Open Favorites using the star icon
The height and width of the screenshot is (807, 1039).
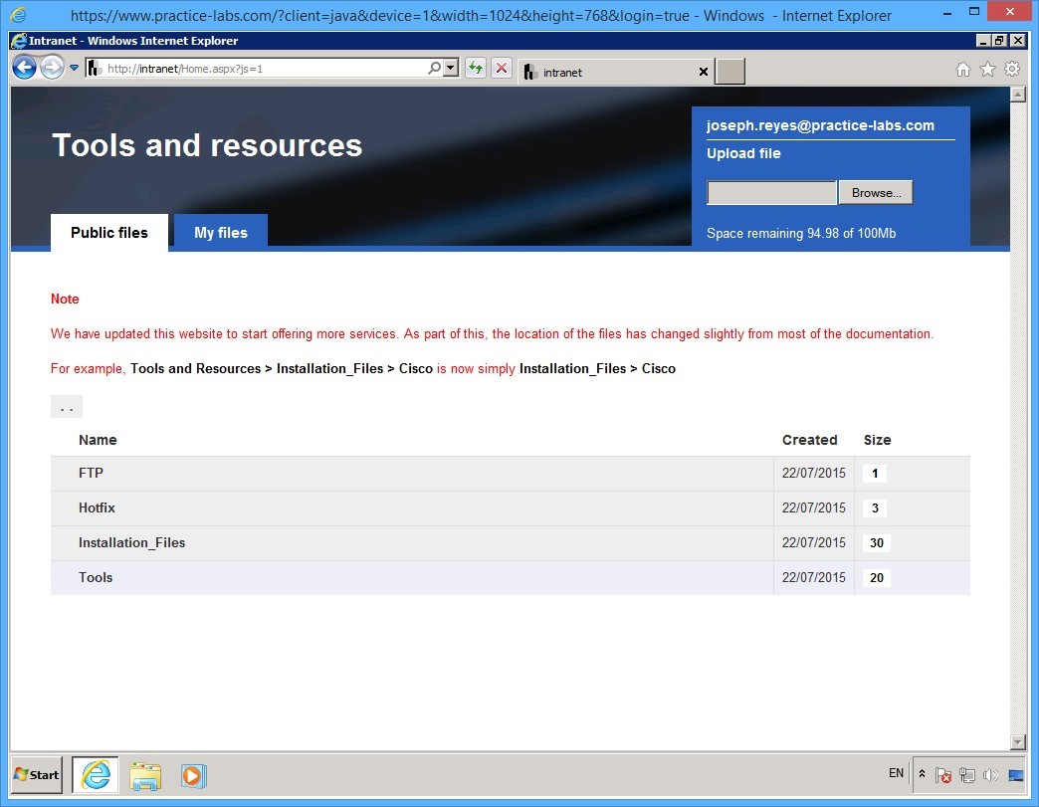click(x=986, y=69)
